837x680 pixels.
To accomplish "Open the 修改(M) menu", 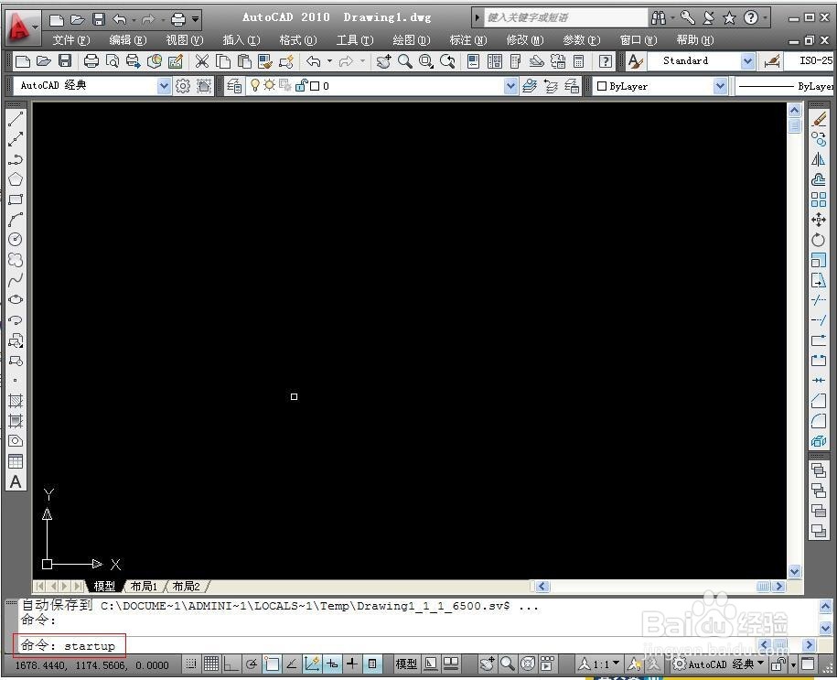I will 525,40.
